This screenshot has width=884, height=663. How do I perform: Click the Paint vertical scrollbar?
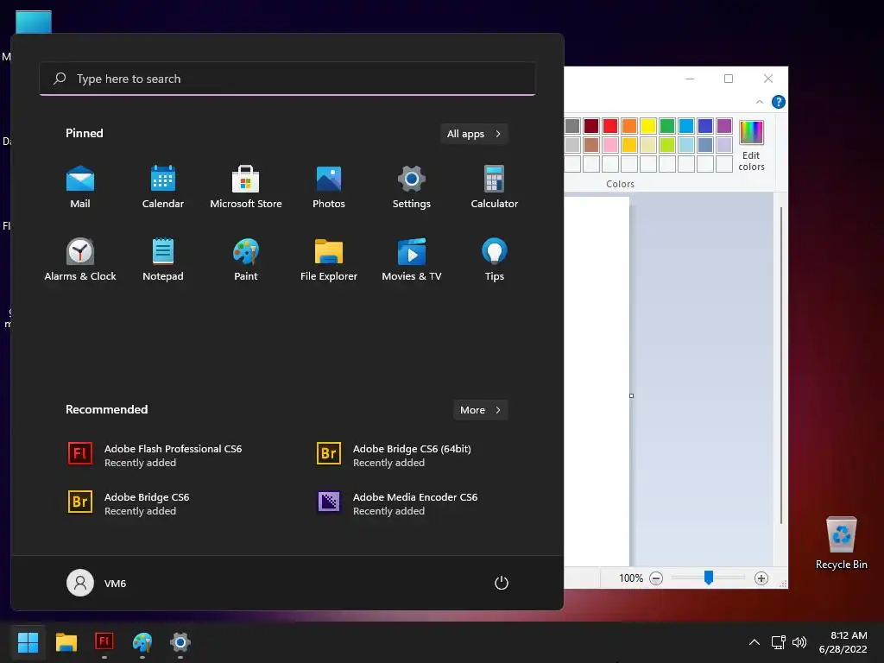point(780,365)
